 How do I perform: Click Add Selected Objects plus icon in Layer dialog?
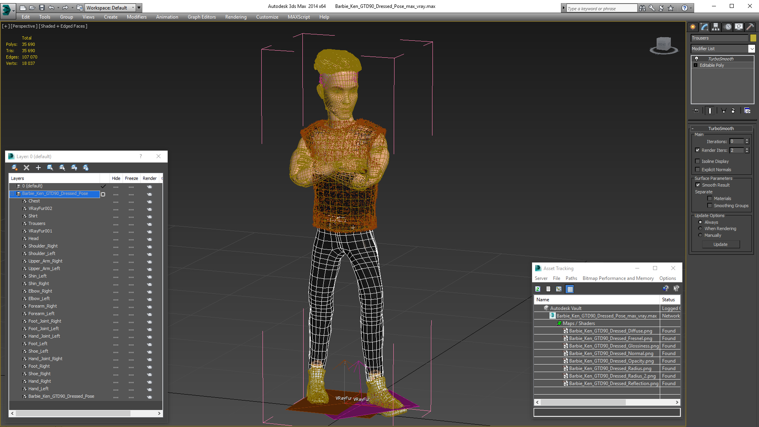38,168
